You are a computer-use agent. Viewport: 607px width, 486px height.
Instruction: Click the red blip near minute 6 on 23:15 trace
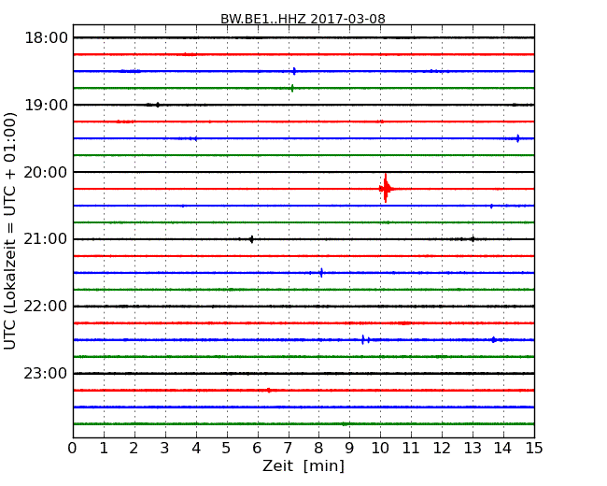(269, 391)
